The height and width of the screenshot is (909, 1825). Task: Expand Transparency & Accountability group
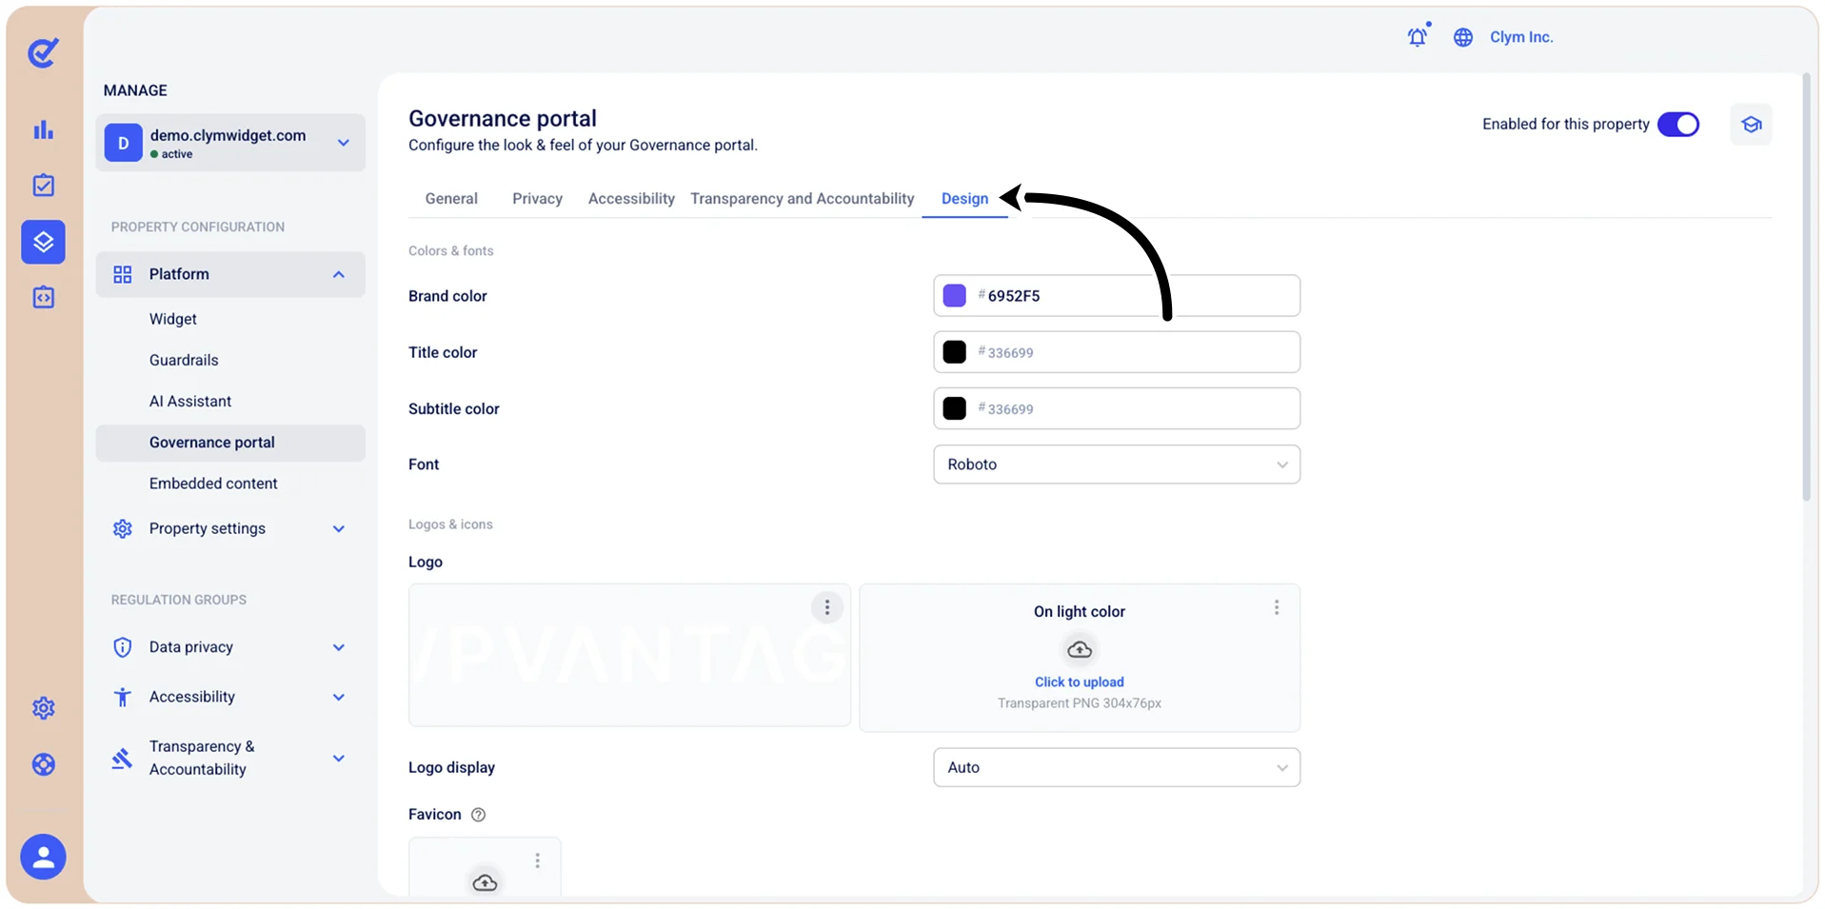230,758
